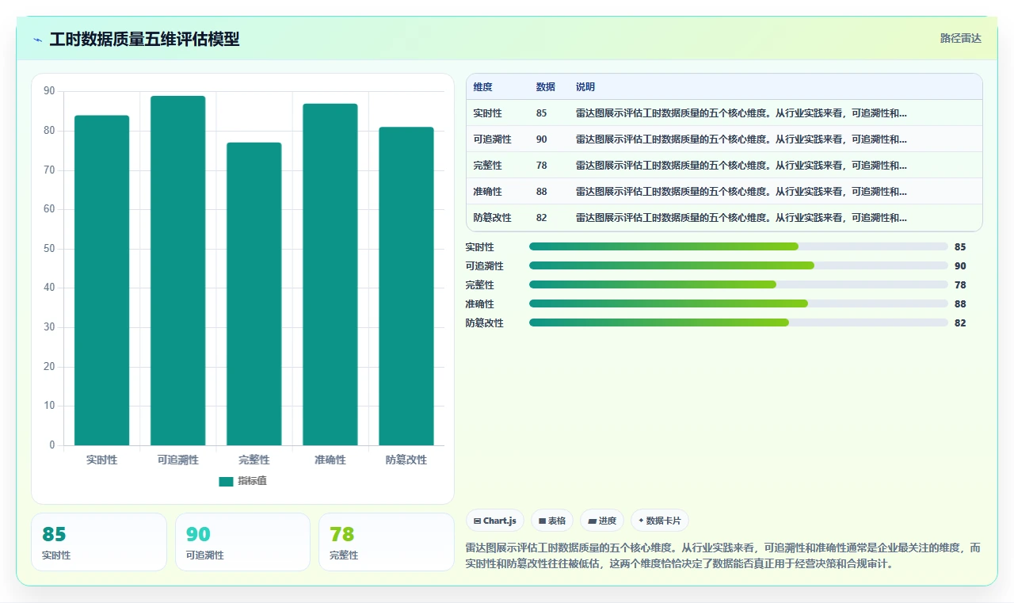Click the value 90 in the table

click(x=542, y=139)
